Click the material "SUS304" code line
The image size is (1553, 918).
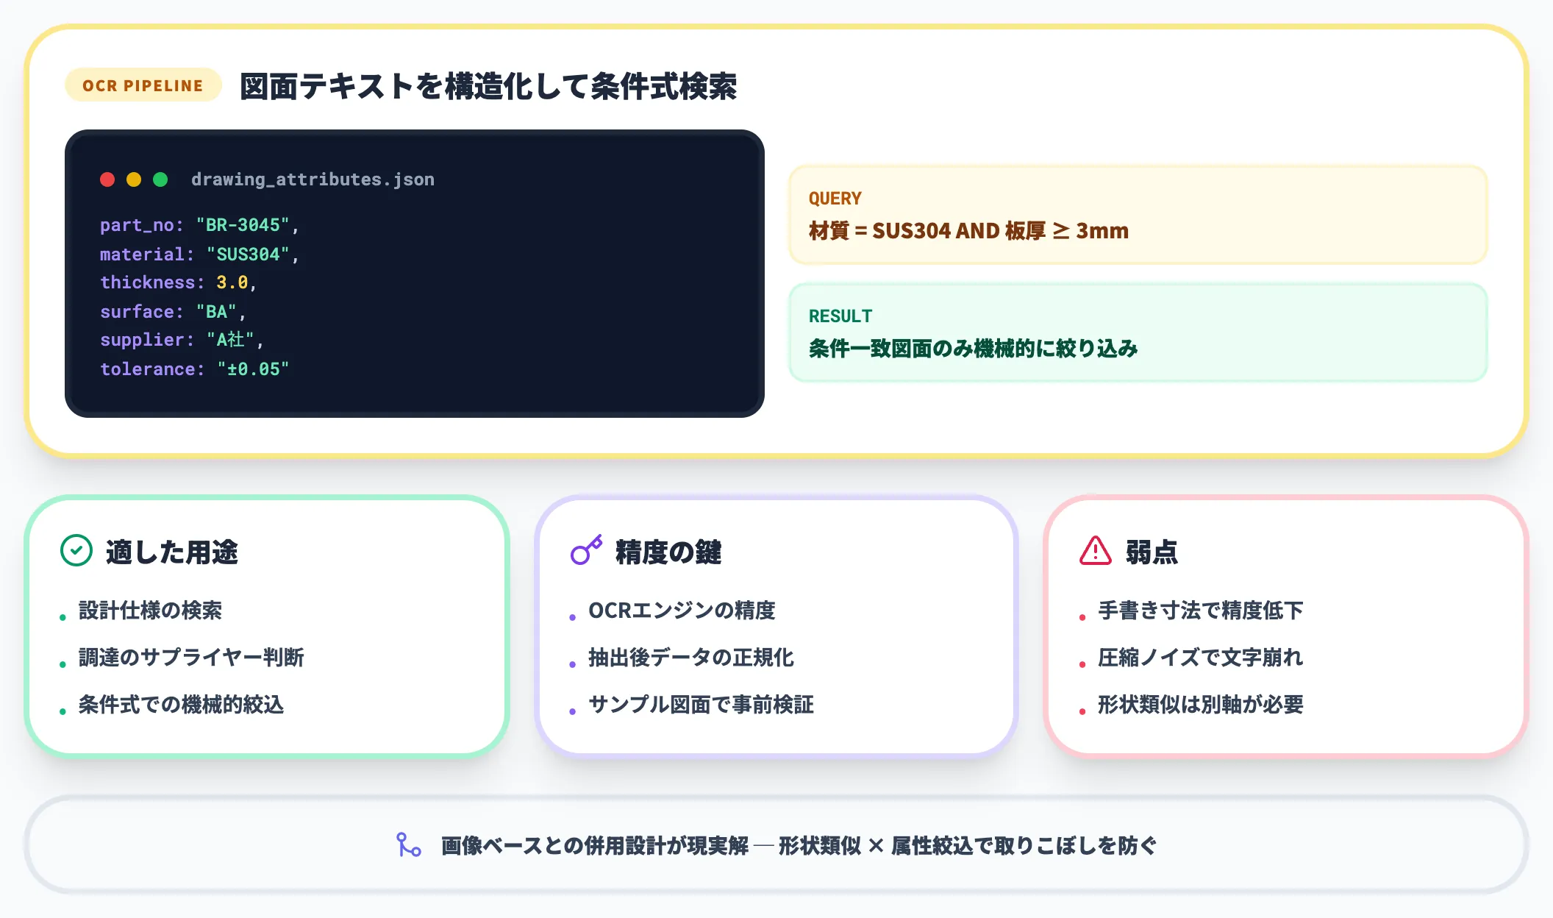click(199, 254)
